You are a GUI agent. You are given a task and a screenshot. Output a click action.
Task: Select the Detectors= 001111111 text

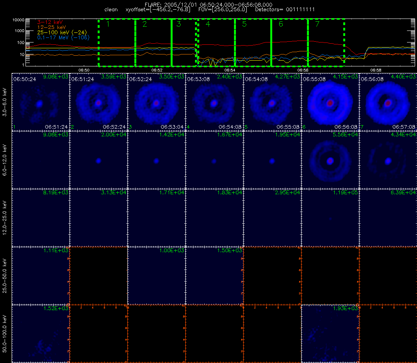pyautogui.click(x=285, y=10)
